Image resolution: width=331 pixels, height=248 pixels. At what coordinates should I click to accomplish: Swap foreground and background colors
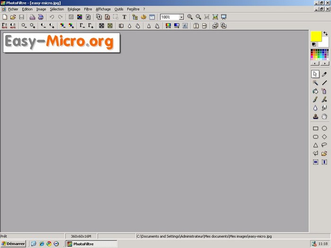tap(325, 34)
